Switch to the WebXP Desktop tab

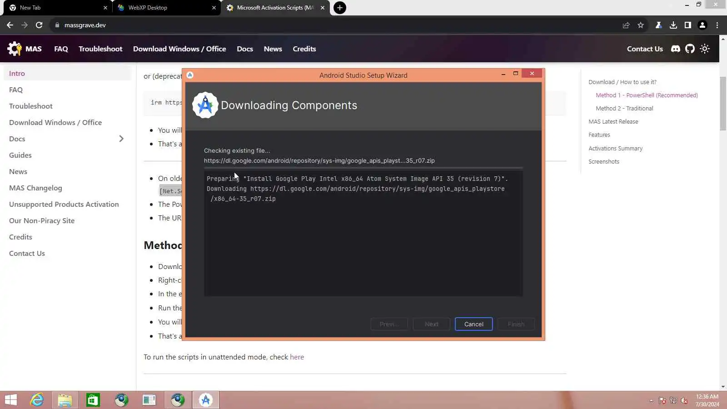pos(166,8)
